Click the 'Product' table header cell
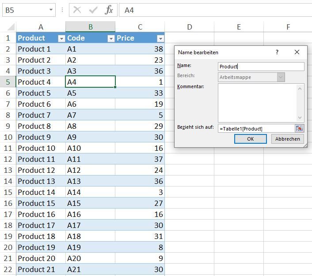 (x=41, y=38)
